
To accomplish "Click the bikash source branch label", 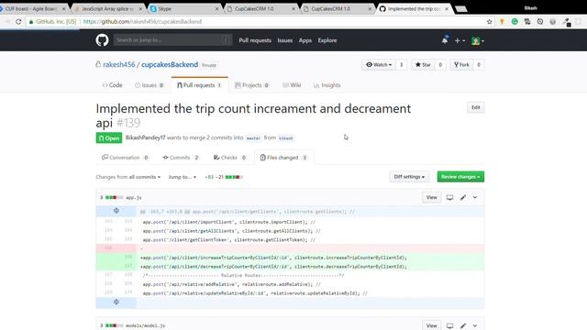I will coord(285,138).
